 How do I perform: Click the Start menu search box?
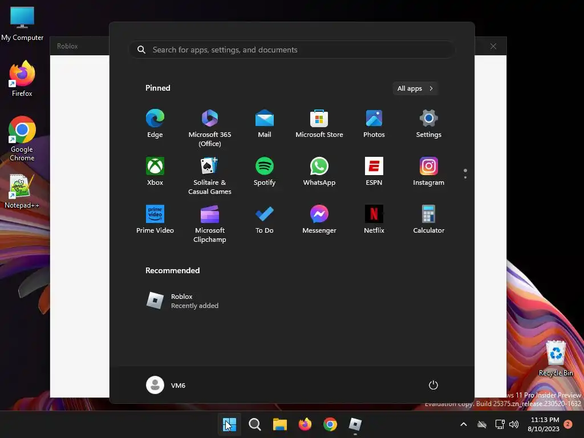tap(291, 50)
